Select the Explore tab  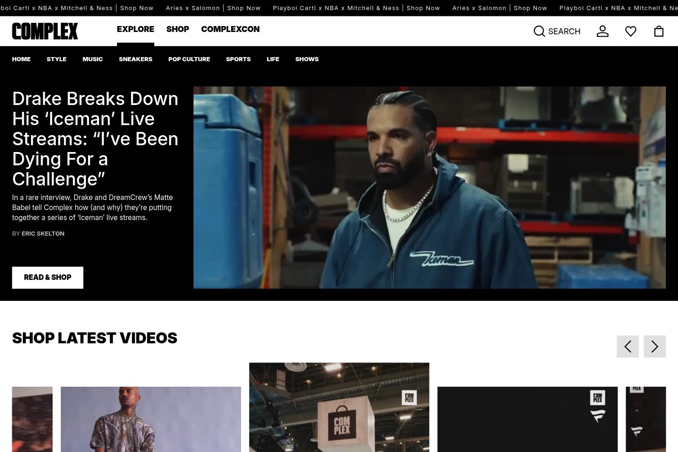136,29
